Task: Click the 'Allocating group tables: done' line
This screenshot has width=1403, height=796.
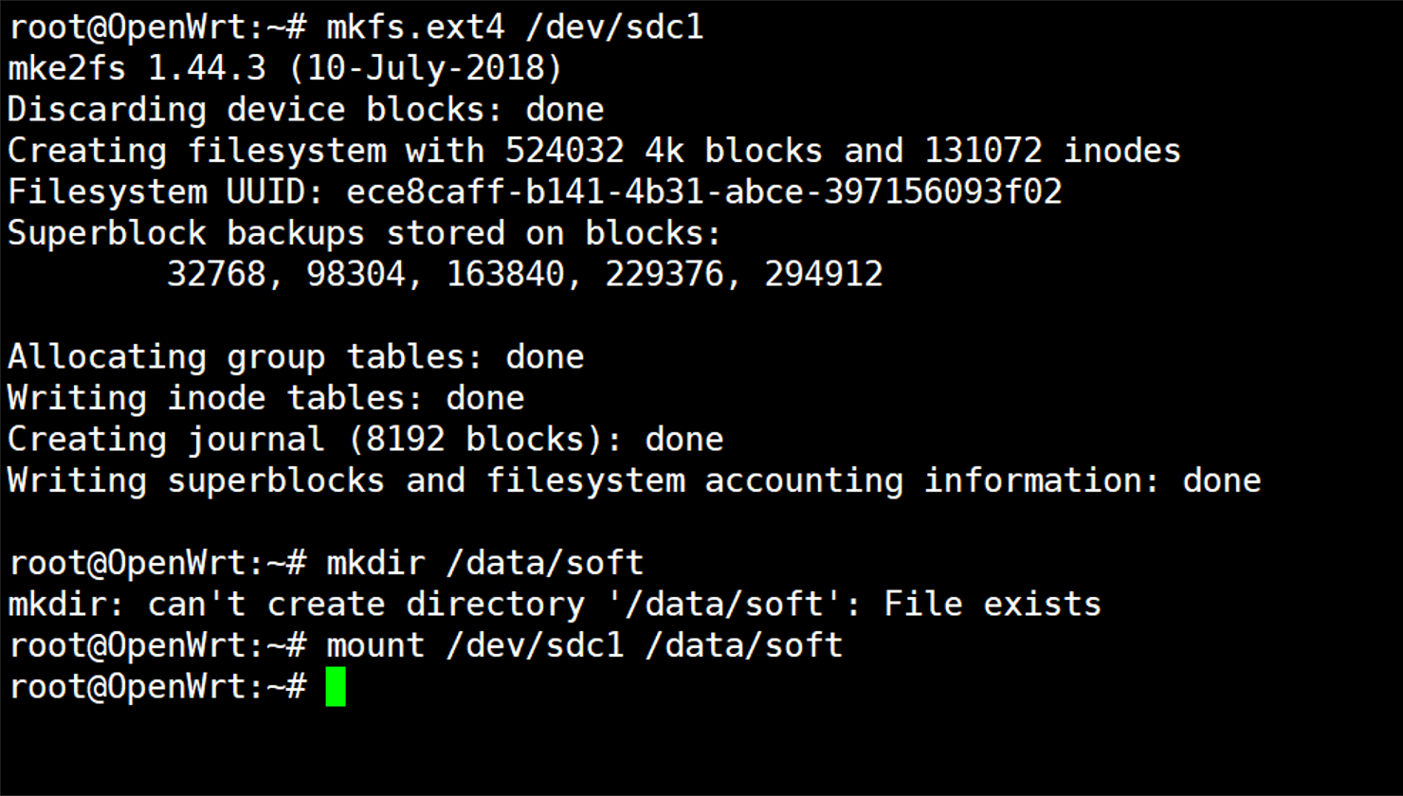Action: (296, 357)
